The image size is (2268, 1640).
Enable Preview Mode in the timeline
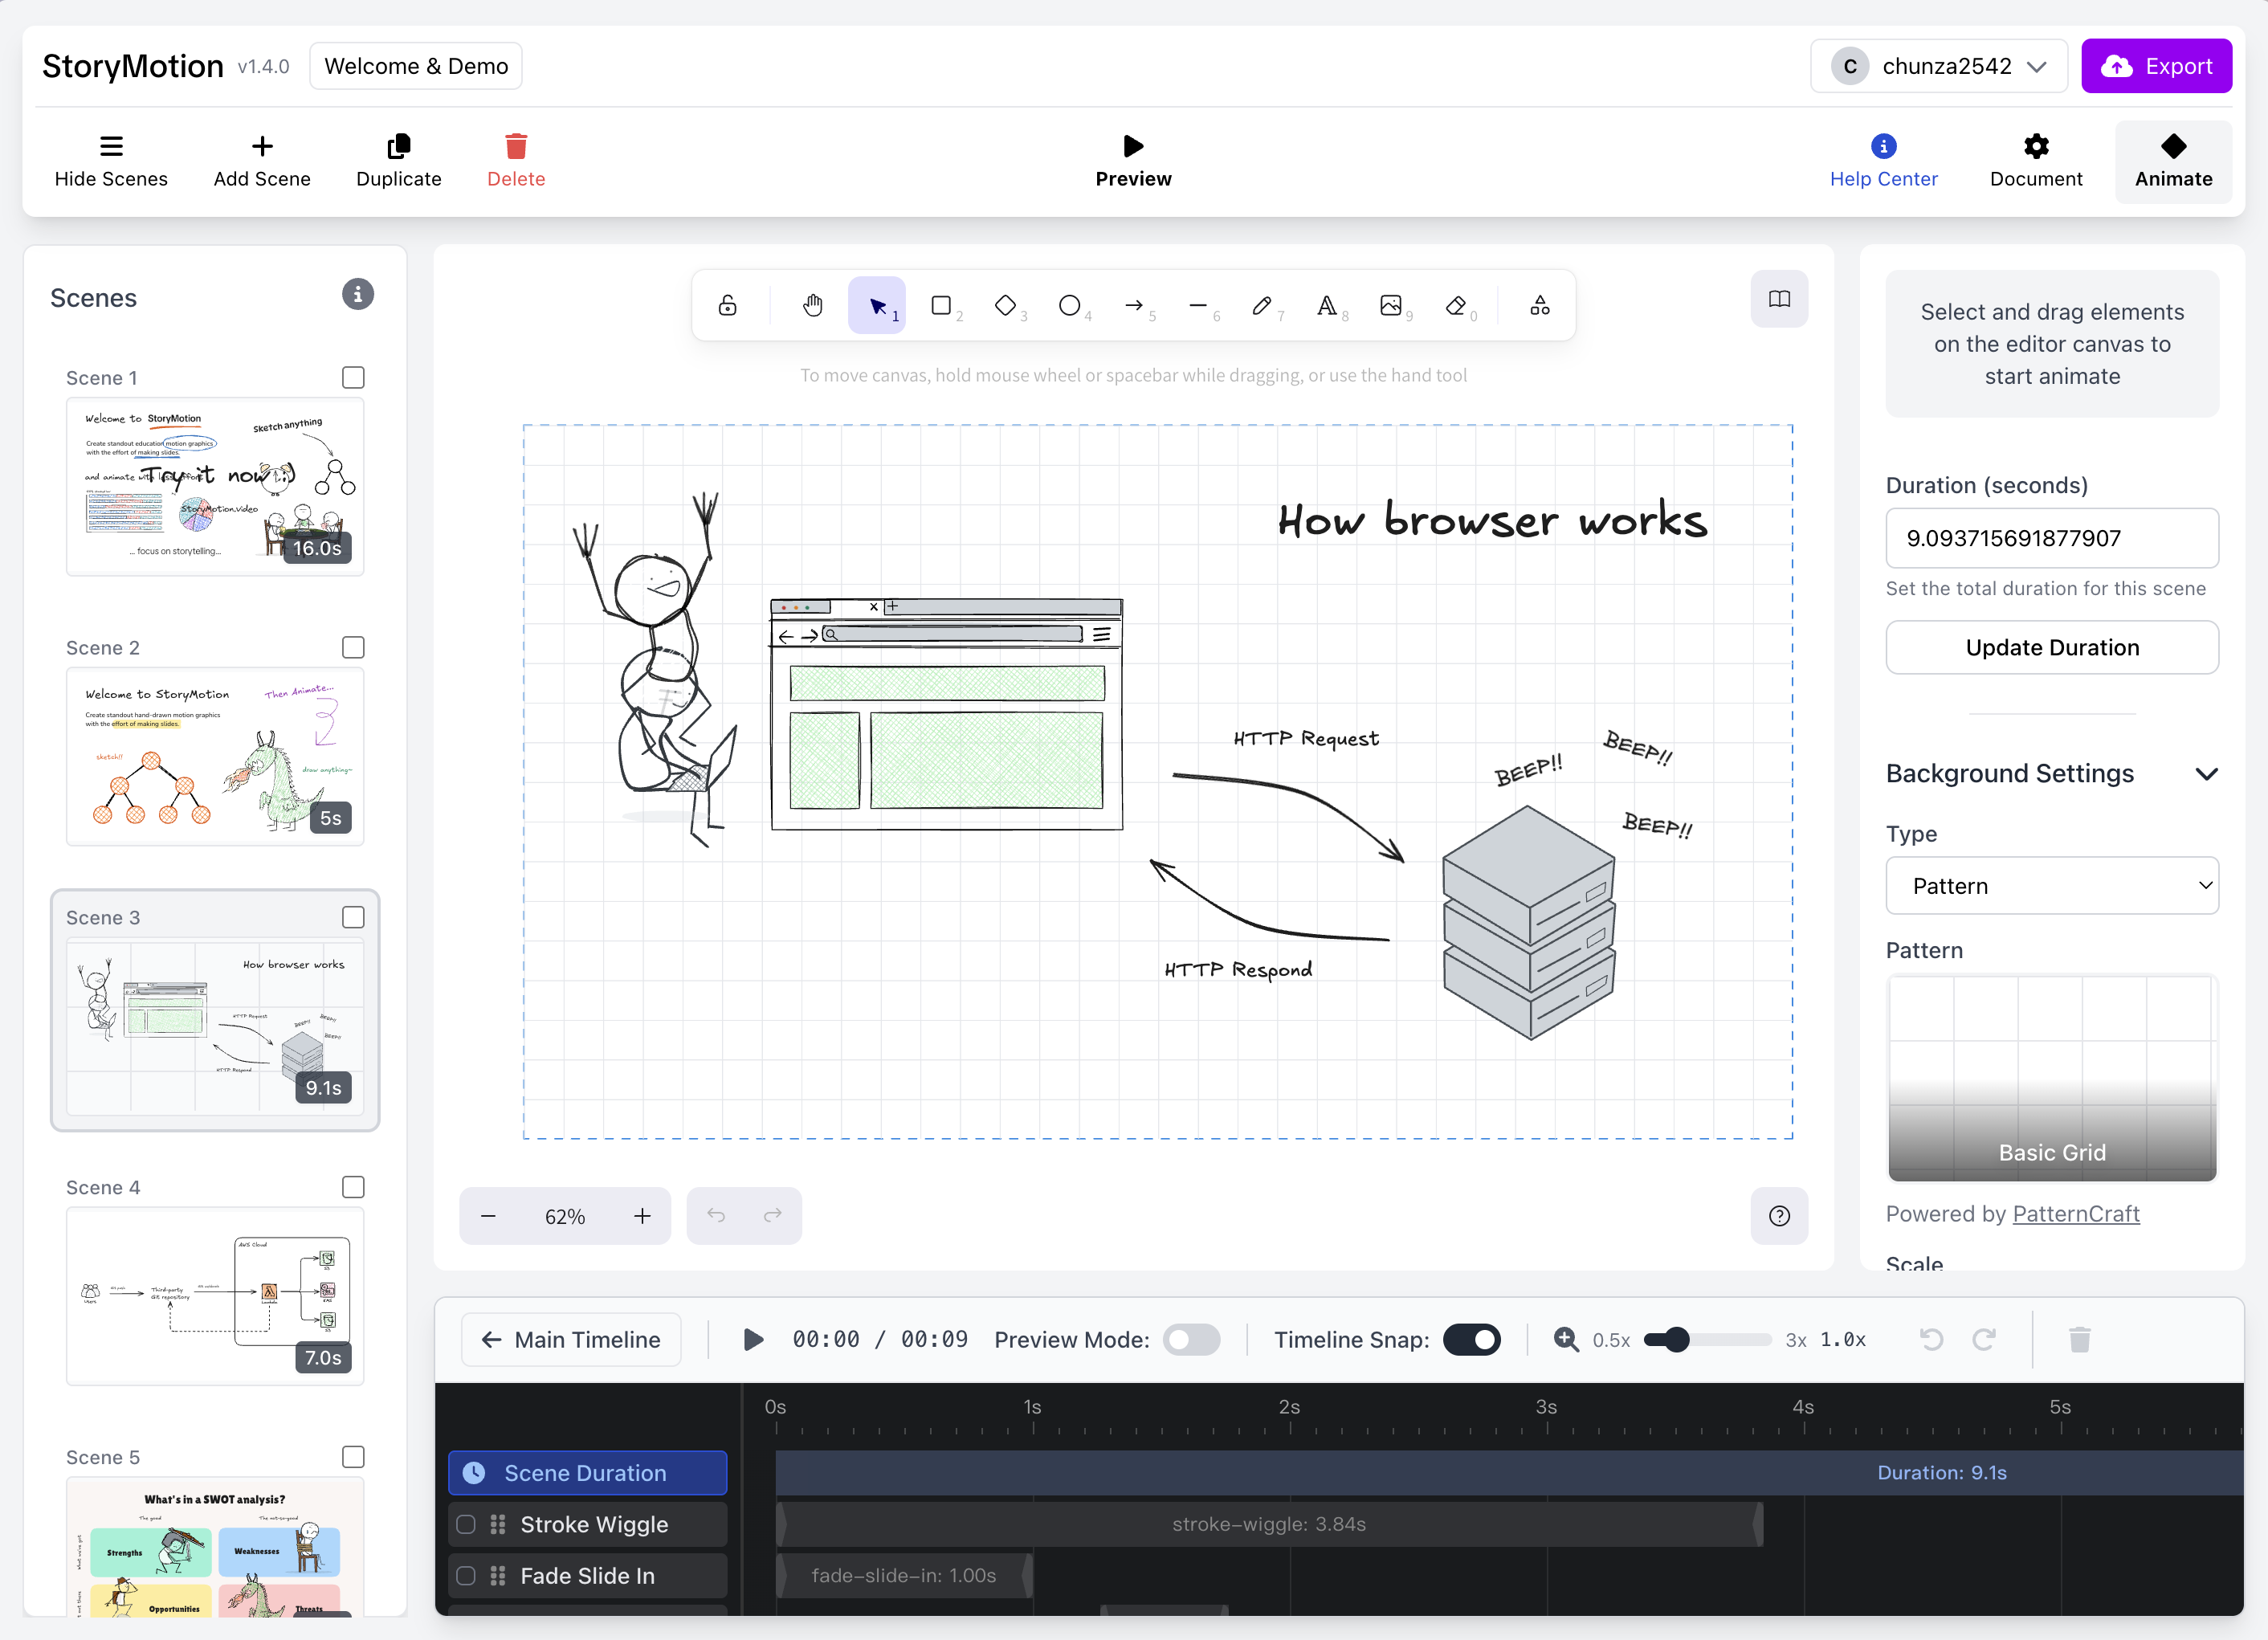[1191, 1339]
